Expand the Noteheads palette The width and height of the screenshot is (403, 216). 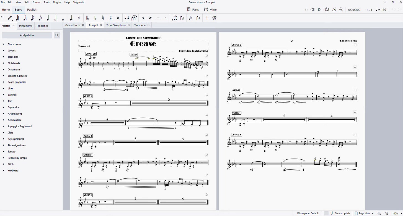coord(4,63)
